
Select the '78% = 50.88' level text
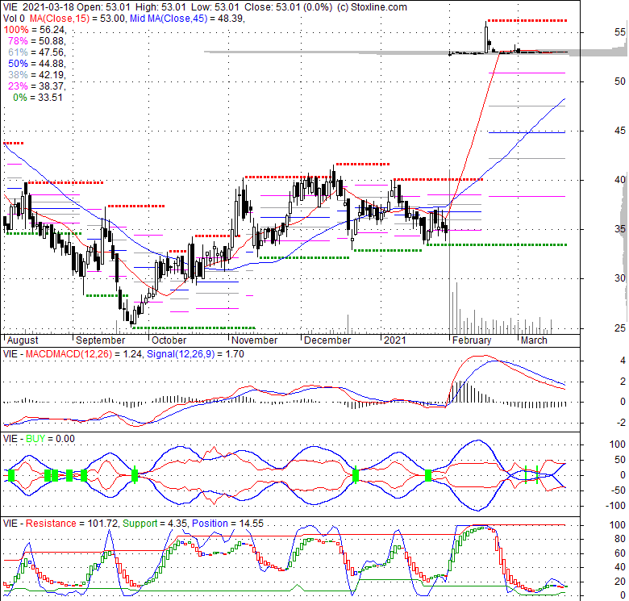click(36, 41)
